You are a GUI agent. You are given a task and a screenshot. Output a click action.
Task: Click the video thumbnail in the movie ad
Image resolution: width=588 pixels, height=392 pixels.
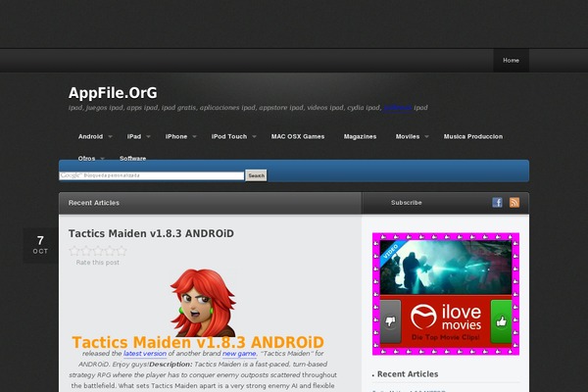[446, 268]
